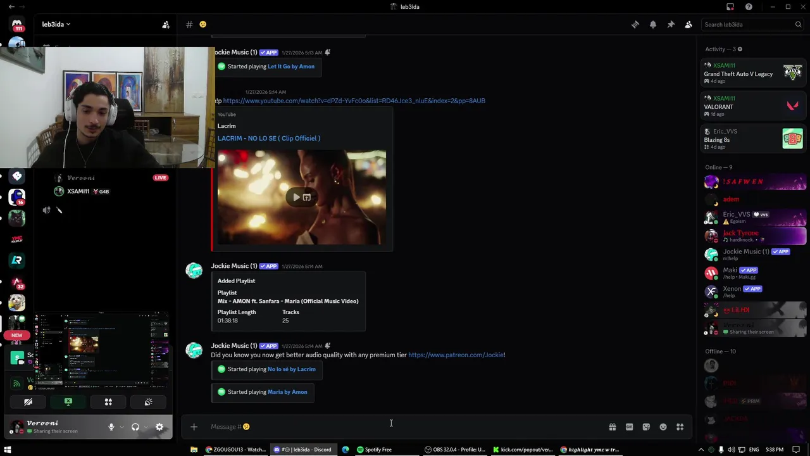Select member Jack Tyrone in member list

(754, 236)
